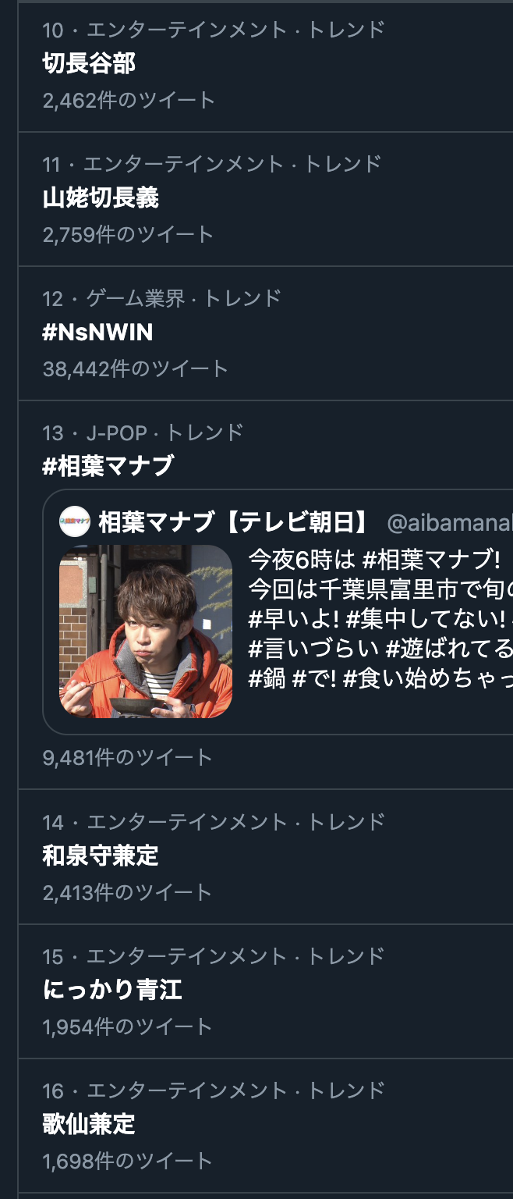Click the #早いよ! hashtag in tweet

tap(293, 619)
